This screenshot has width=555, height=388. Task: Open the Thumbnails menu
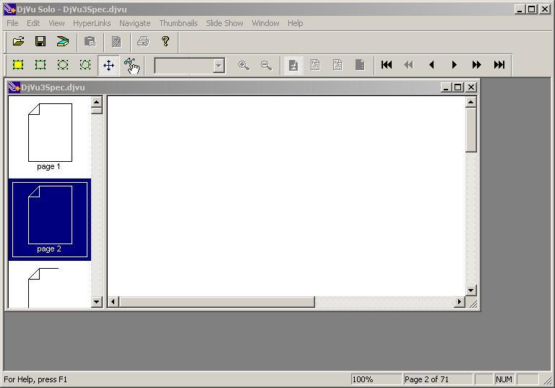click(178, 23)
